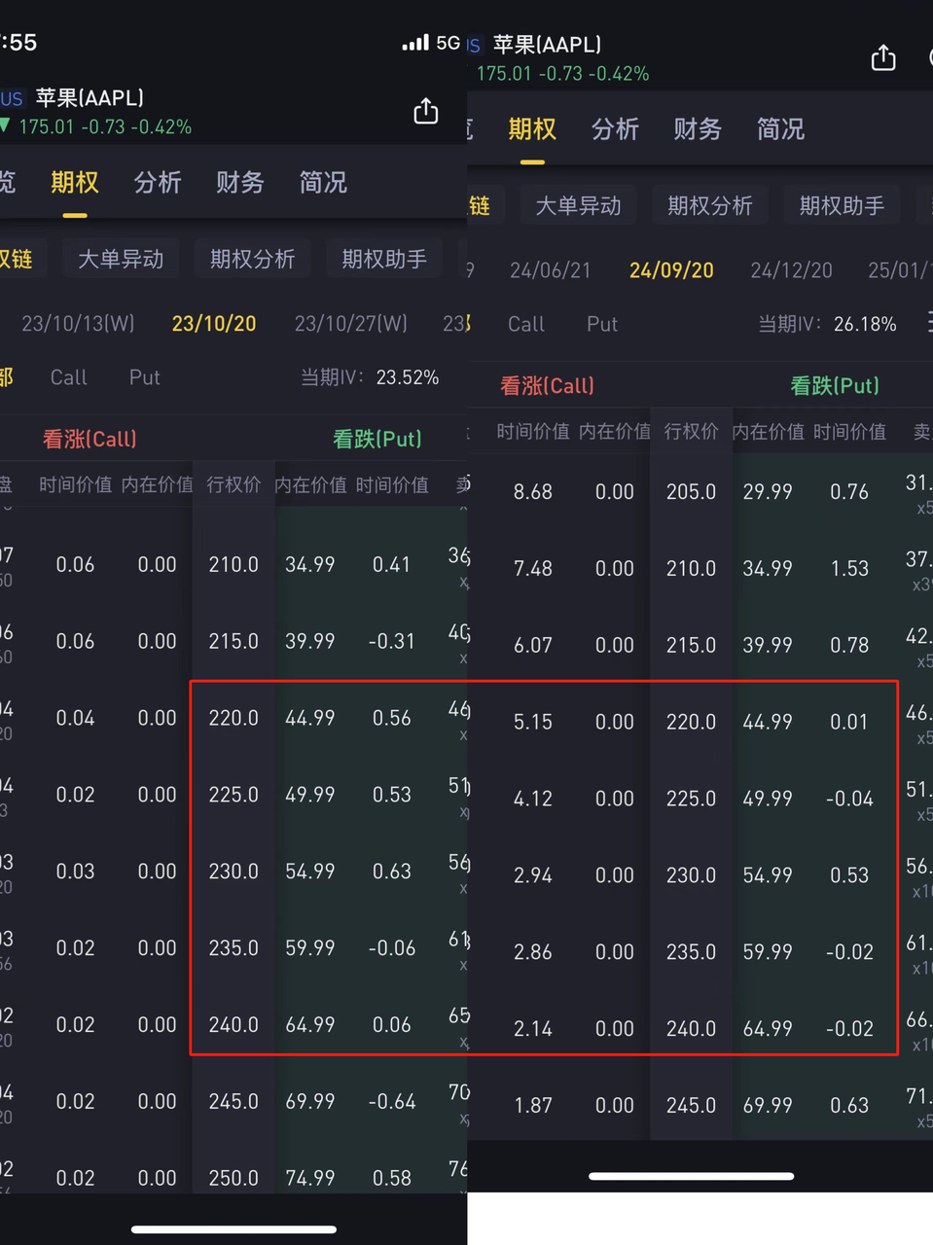The width and height of the screenshot is (933, 1245).
Task: Tap intrinsic value 74.99 cell
Action: coord(310,1178)
